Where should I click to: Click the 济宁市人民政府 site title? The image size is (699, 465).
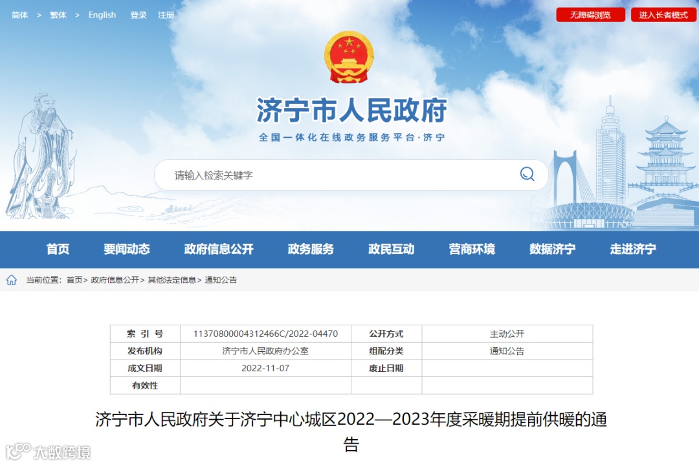(351, 110)
